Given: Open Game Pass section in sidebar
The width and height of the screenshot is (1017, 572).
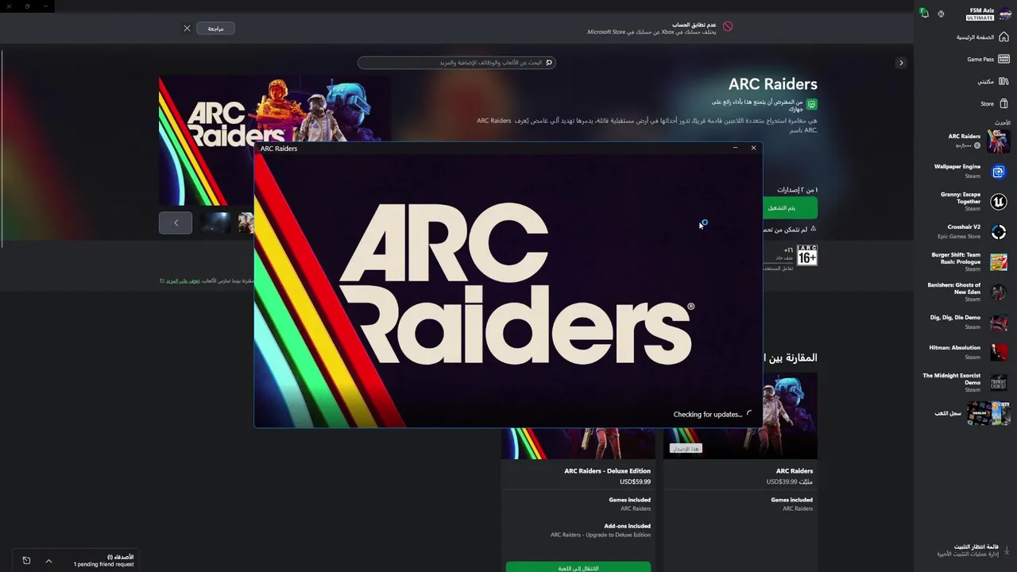Looking at the screenshot, I should click(987, 59).
